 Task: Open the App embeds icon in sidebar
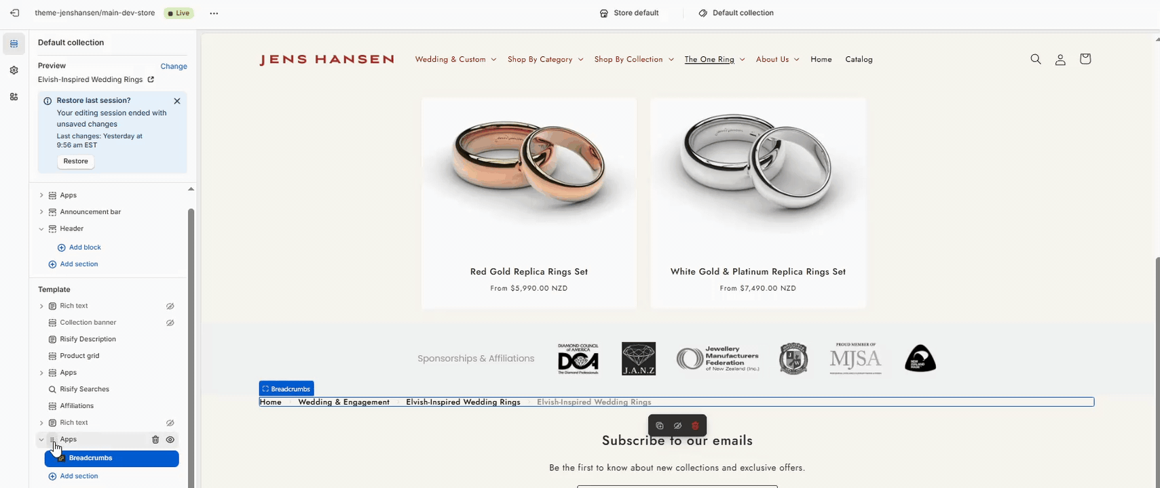click(x=14, y=97)
